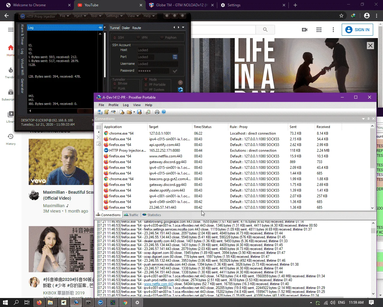
Task: Click YouTube SIGN IN button
Action: (358, 30)
